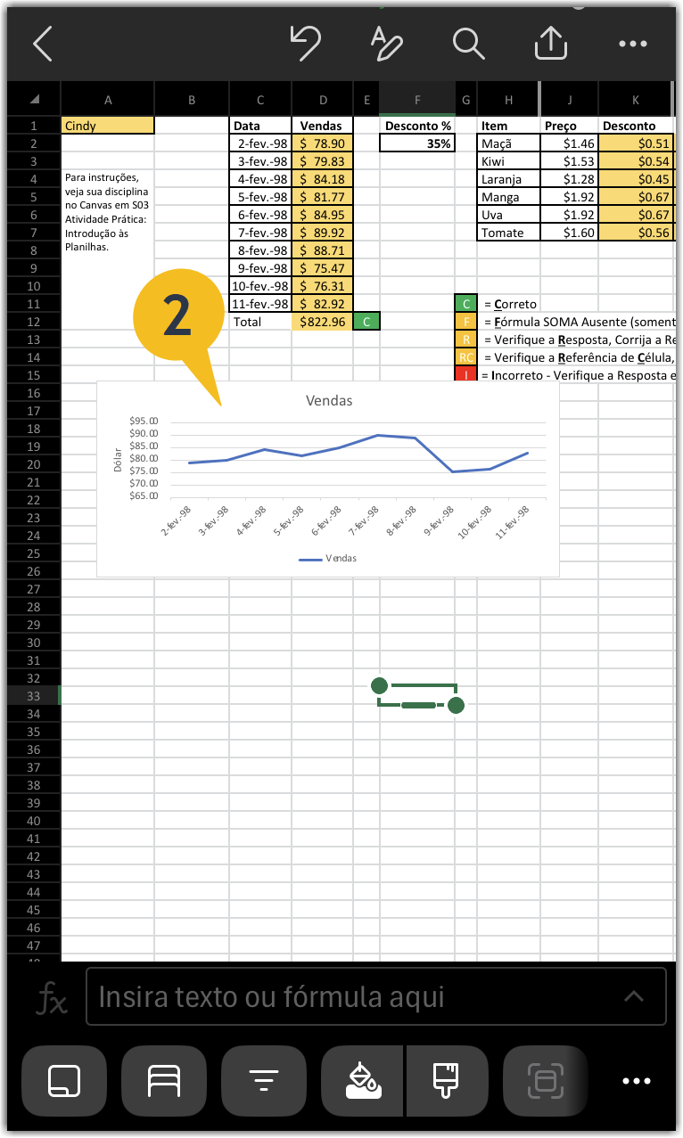This screenshot has width=683, height=1138.
Task: Select the 2-fev.-98 date cell
Action: click(x=260, y=143)
